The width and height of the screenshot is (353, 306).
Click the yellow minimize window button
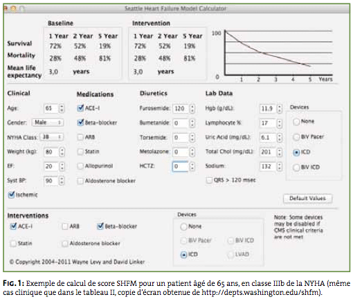click(x=14, y=9)
